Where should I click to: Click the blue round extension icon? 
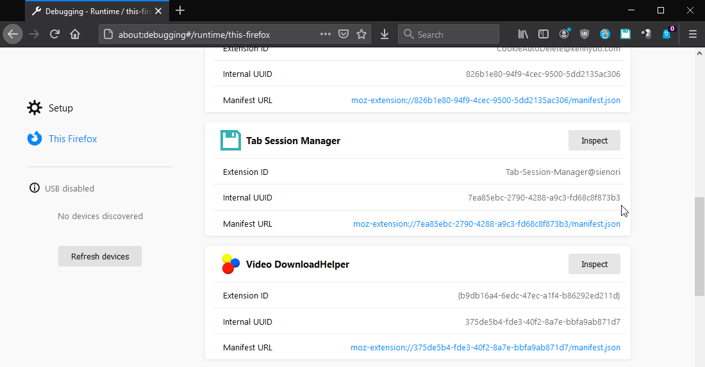tap(605, 34)
